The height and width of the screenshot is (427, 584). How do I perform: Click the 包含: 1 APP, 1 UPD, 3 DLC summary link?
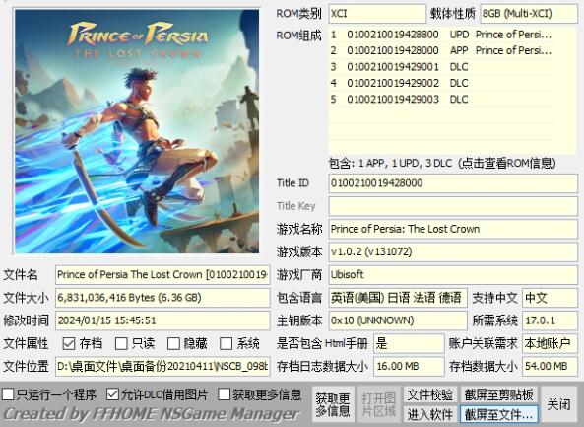click(x=442, y=163)
